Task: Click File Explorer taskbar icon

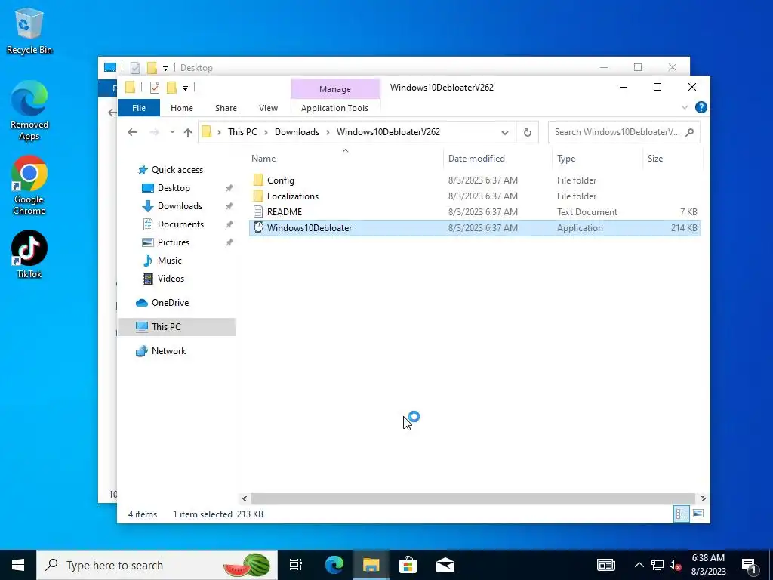Action: pos(371,565)
